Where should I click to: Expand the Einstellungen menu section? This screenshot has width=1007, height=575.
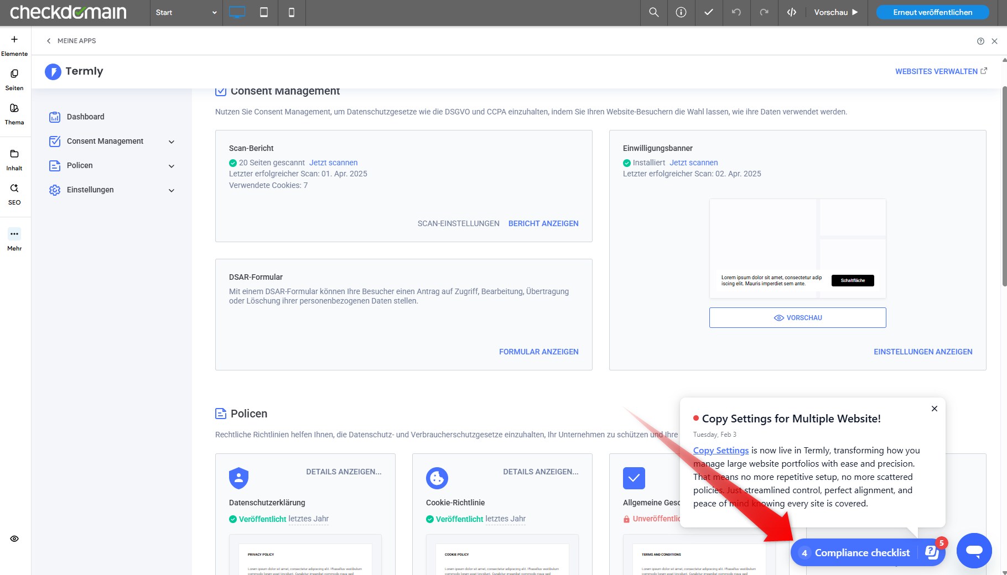tap(172, 190)
